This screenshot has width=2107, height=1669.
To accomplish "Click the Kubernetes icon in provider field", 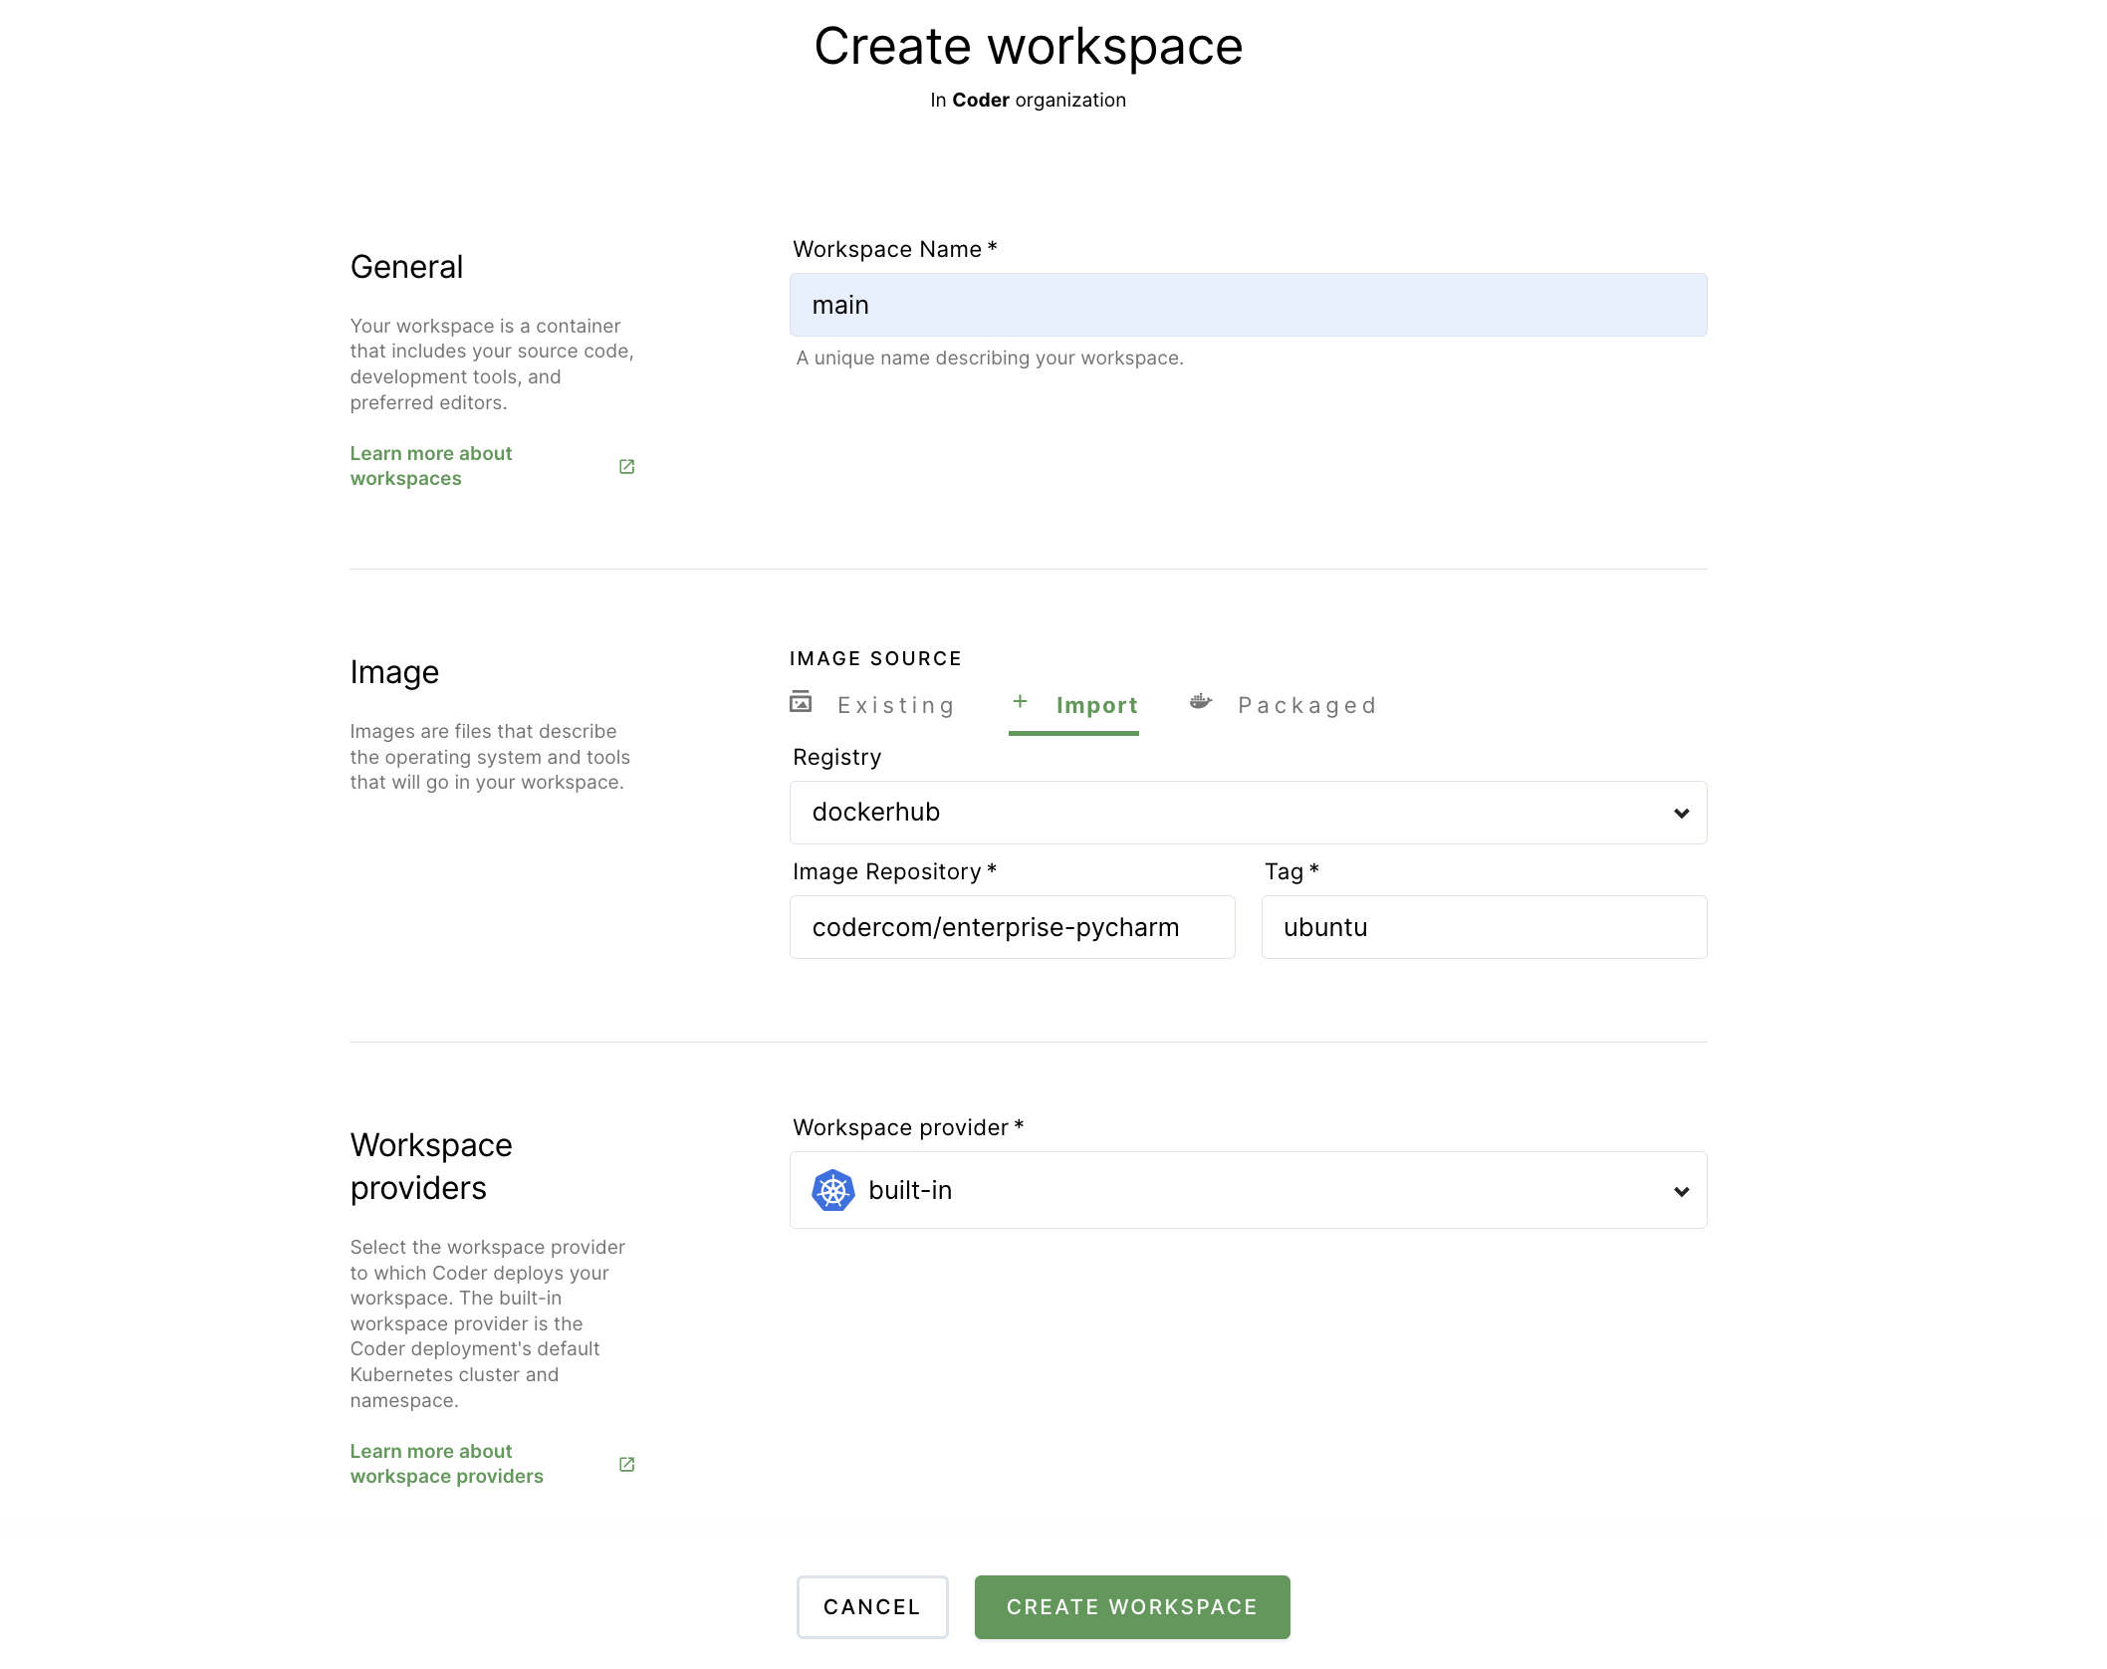I will (832, 1190).
